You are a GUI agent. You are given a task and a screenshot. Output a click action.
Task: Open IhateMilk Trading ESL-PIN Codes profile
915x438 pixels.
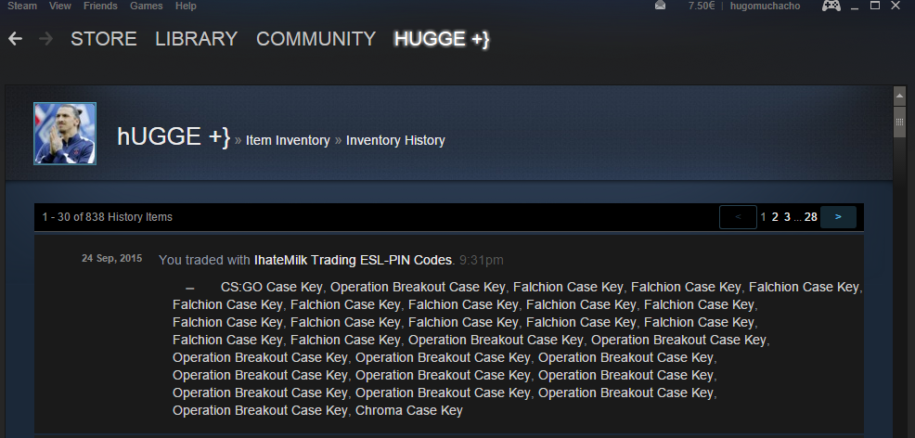click(353, 260)
